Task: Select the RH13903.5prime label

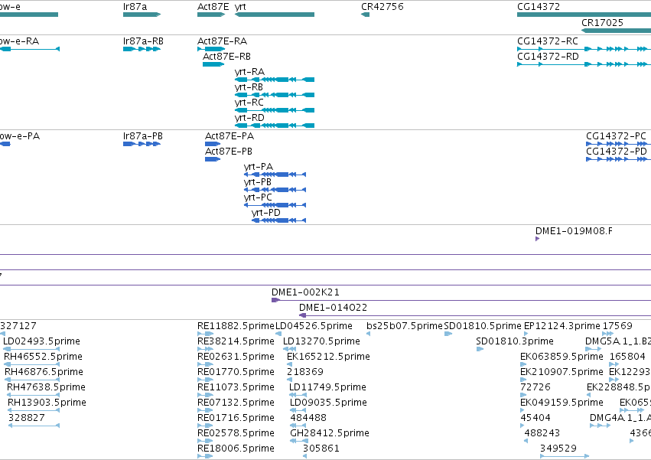Action: tap(47, 403)
